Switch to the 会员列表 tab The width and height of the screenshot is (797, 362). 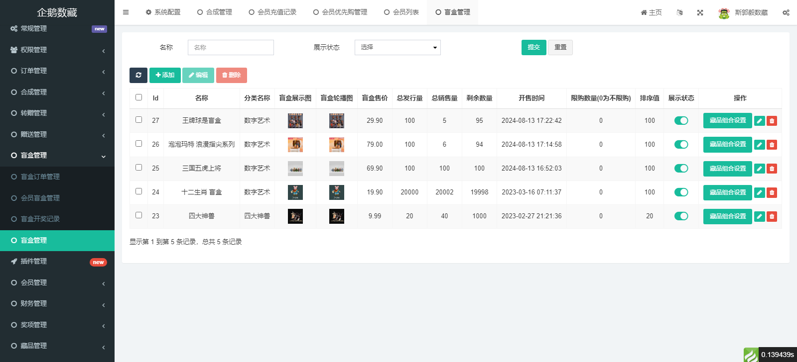401,12
